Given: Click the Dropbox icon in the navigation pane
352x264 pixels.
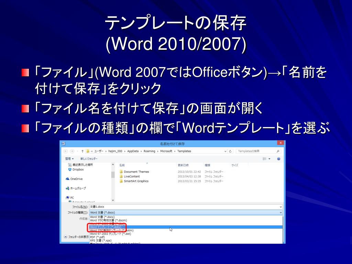Looking at the screenshot, I should pos(70,169).
